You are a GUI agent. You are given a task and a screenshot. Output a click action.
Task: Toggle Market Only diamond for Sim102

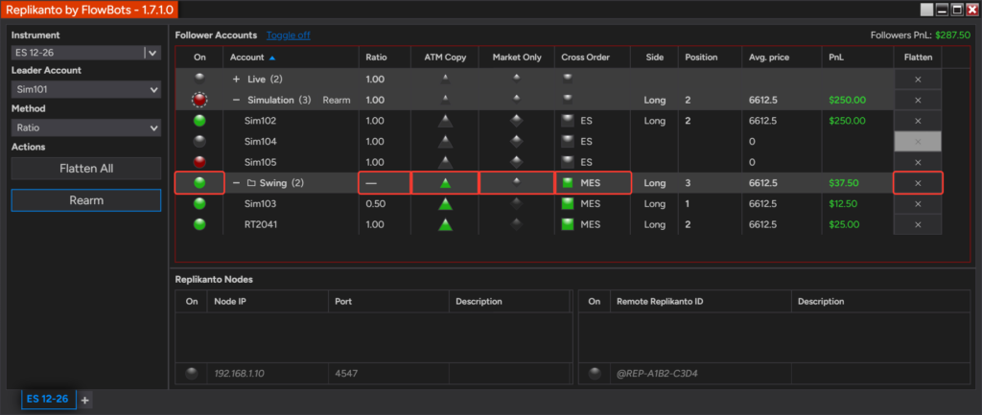[x=516, y=121]
